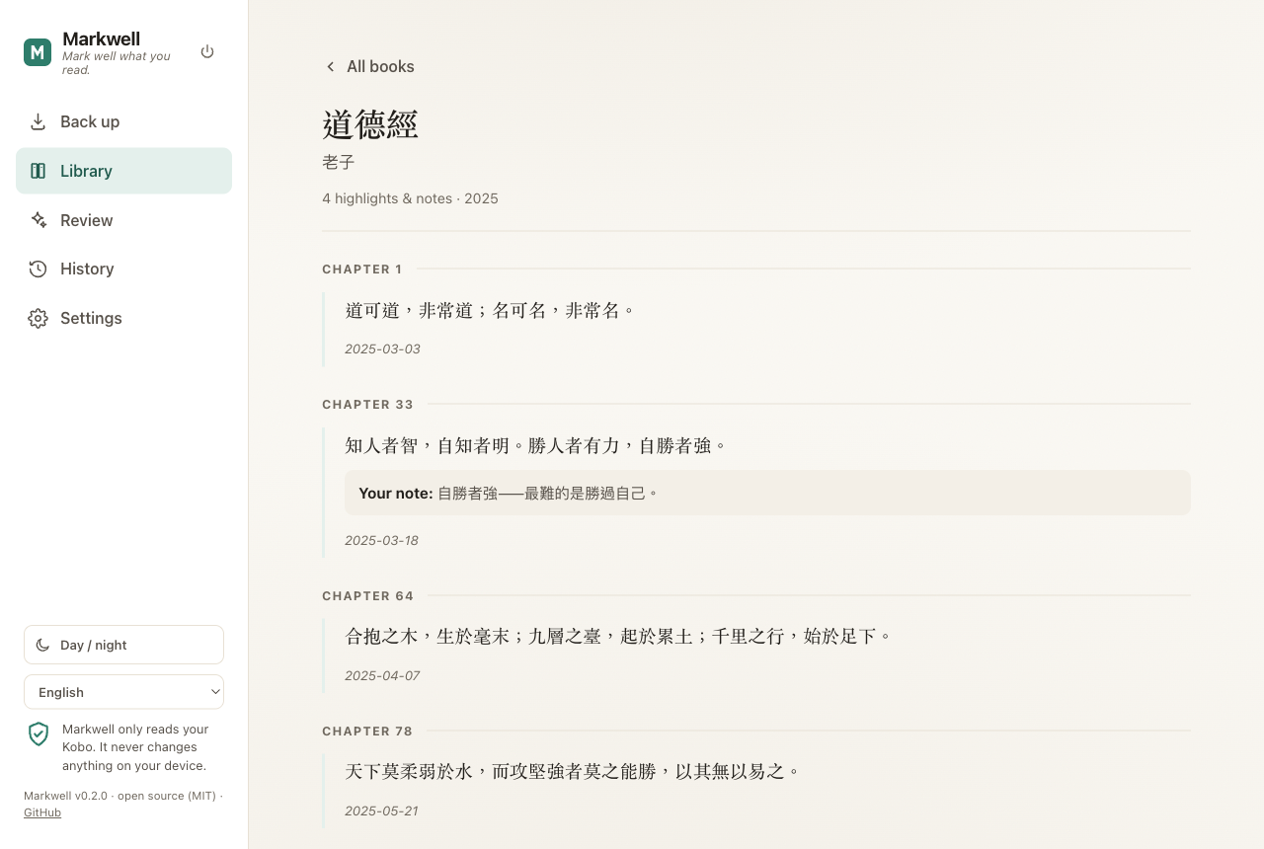Viewport: 1264px width, 849px height.
Task: Click highlight 天下莫柔弱於水
Action: (x=573, y=771)
